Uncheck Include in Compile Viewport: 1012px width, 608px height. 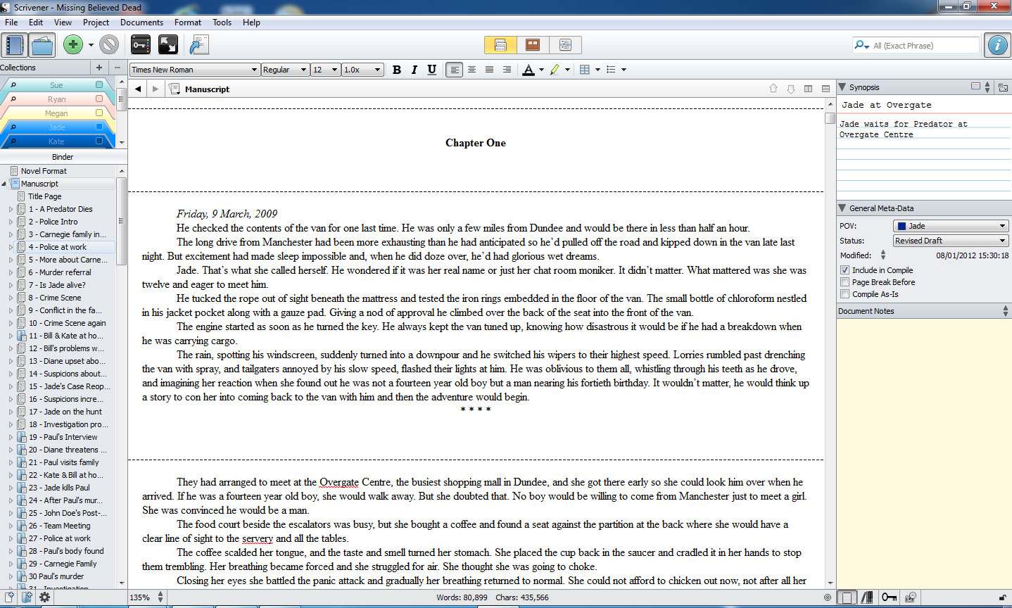845,270
